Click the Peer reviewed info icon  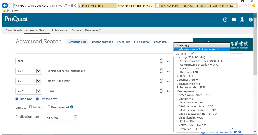pos(72,107)
